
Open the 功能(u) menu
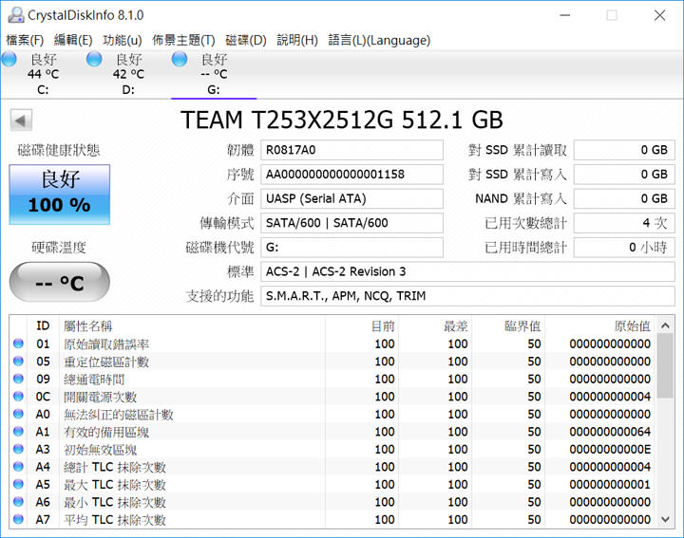coord(123,40)
